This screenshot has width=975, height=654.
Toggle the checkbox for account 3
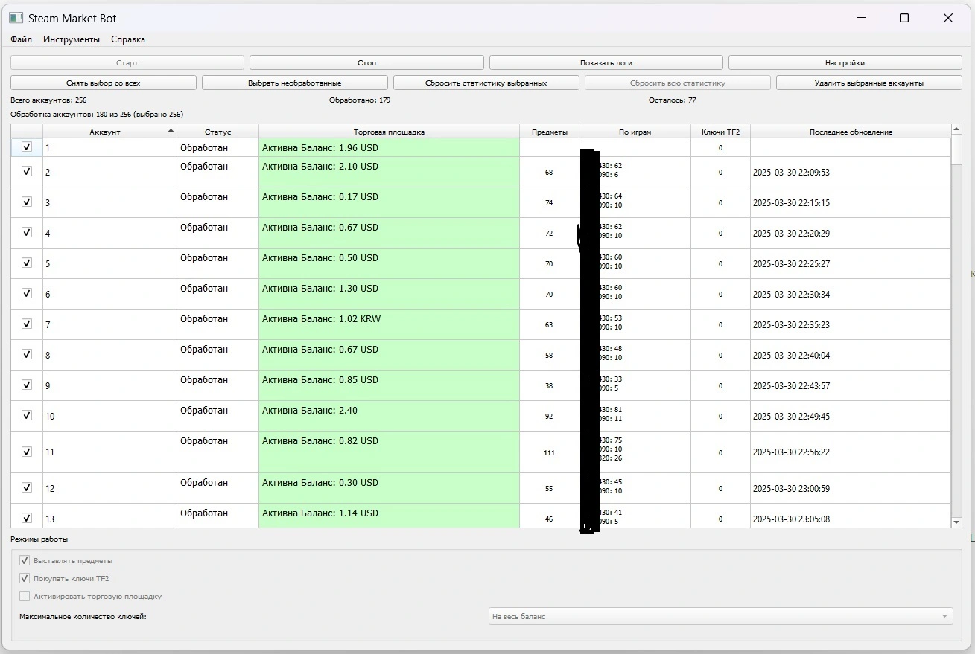[x=27, y=202]
